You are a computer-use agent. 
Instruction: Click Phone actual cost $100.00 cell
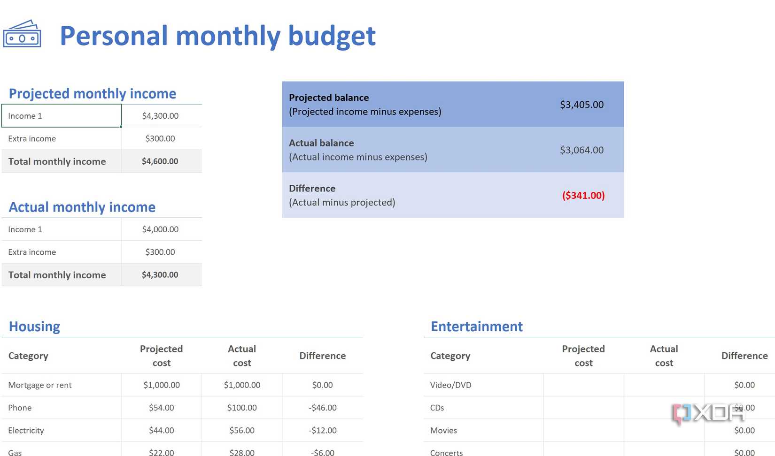coord(242,408)
